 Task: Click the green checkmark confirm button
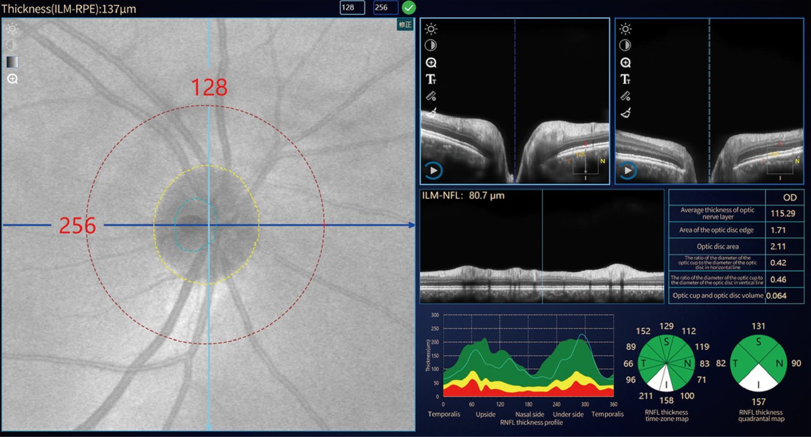pos(409,8)
